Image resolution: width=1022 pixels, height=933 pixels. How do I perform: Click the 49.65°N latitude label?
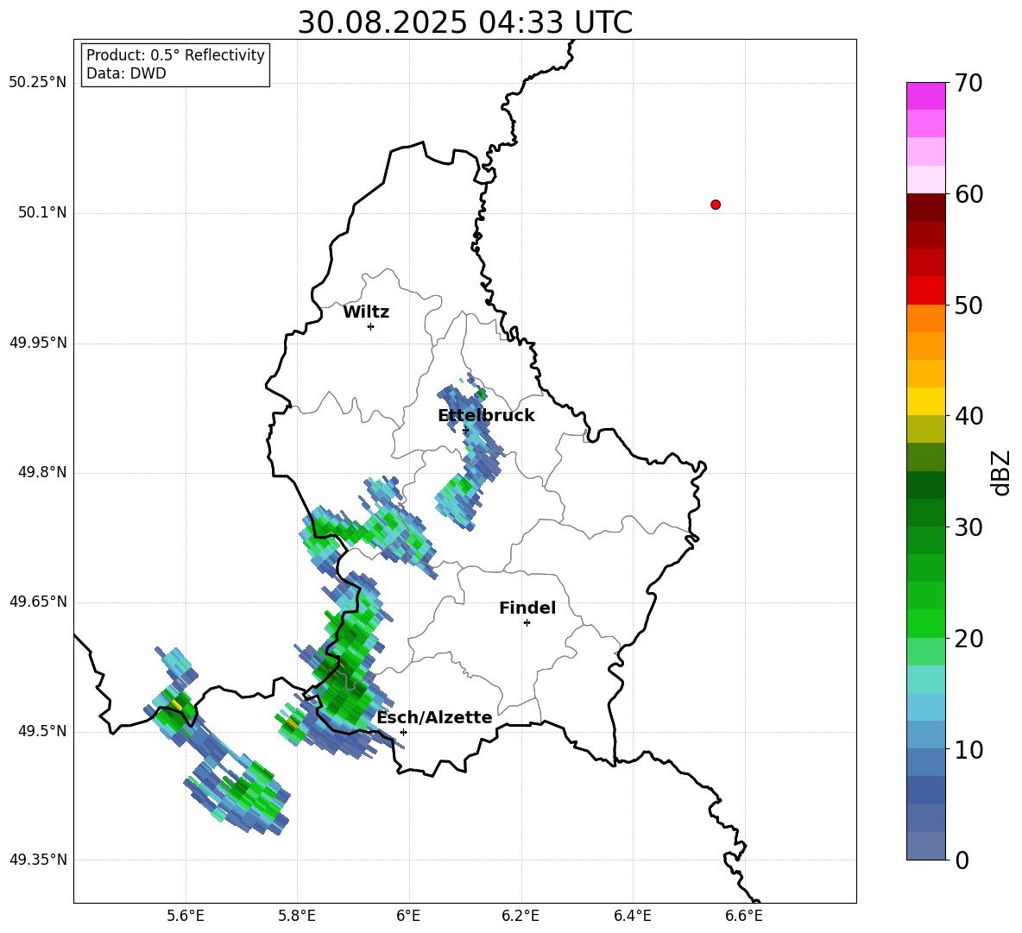(x=37, y=602)
